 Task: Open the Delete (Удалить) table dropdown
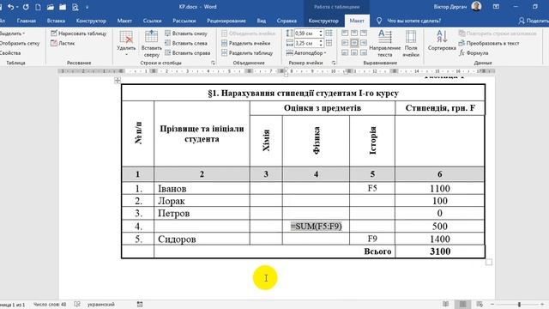(x=126, y=43)
